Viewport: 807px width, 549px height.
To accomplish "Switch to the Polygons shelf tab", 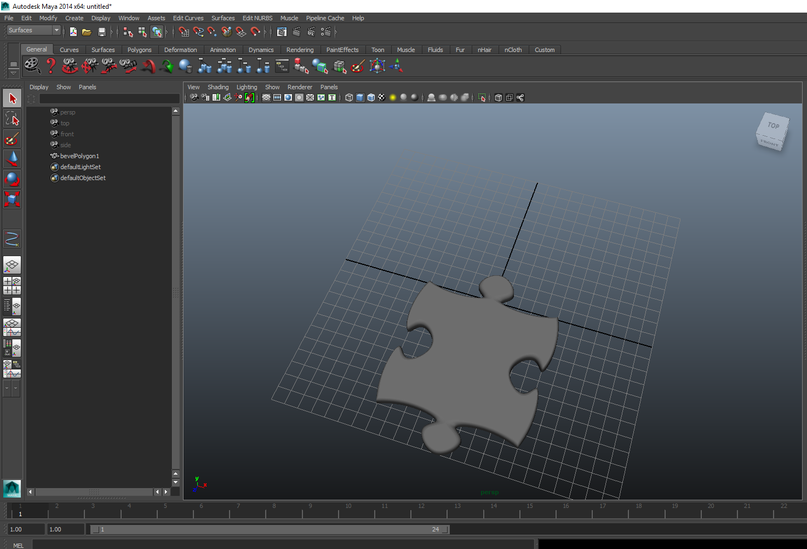I will [x=139, y=50].
